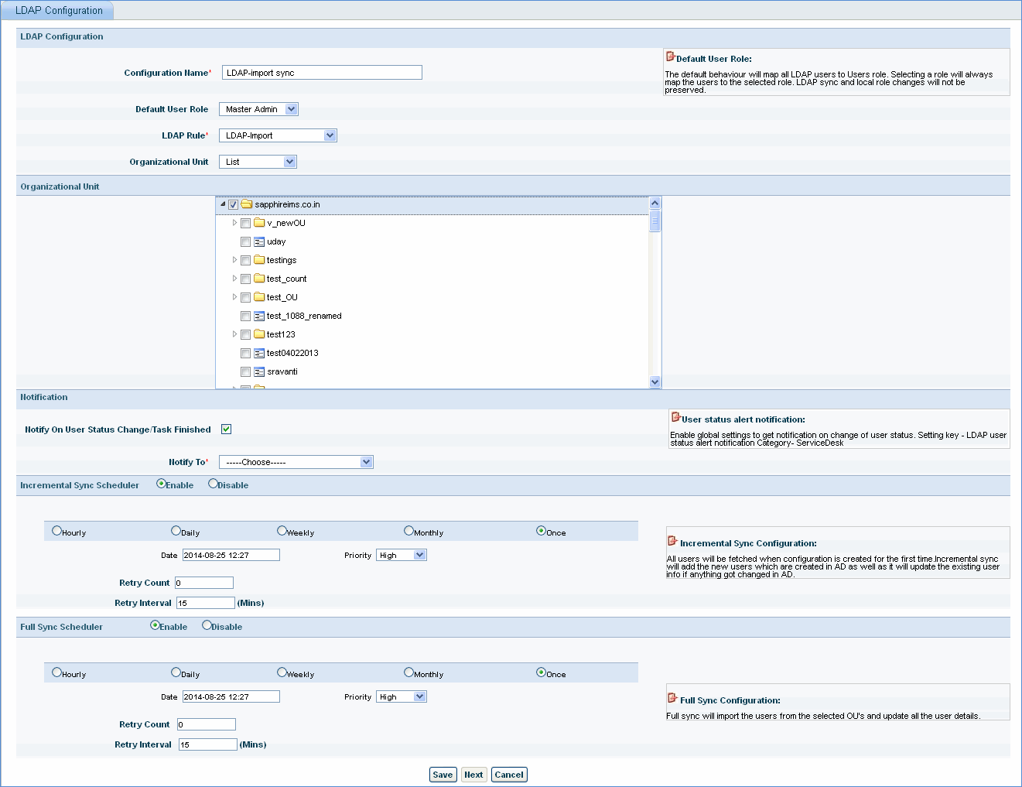The height and width of the screenshot is (787, 1022).
Task: Click the Incremental Sync Configuration help icon
Action: (x=672, y=541)
